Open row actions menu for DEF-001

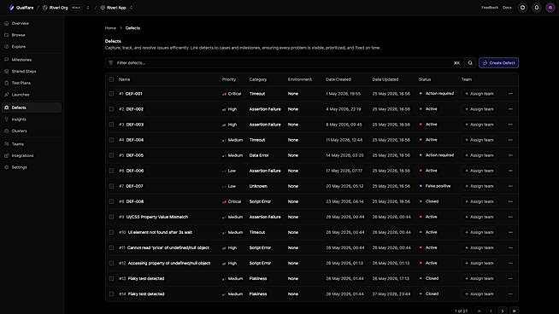point(510,94)
